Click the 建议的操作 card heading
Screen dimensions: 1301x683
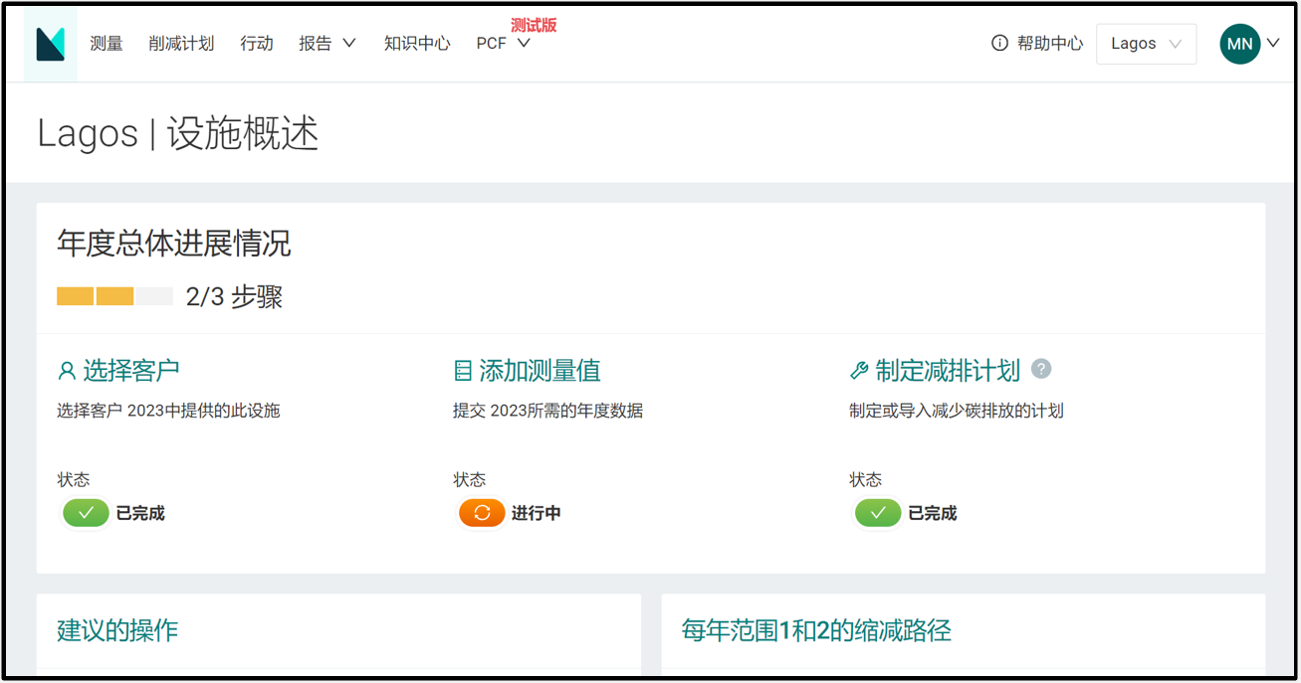(117, 630)
